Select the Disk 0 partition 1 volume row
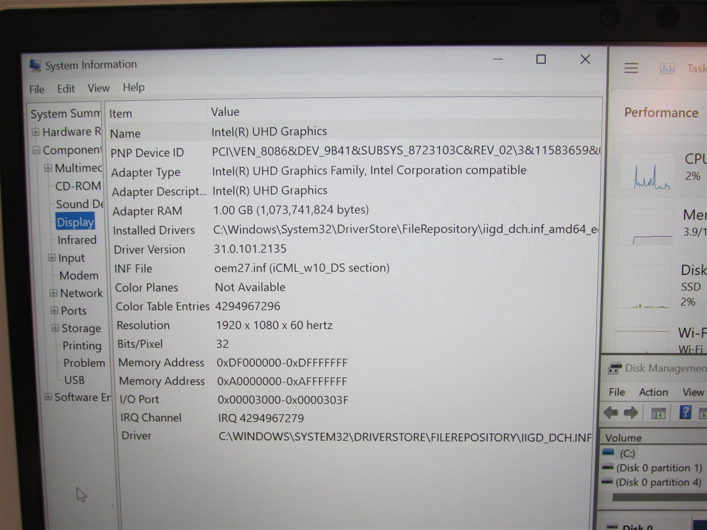The width and height of the screenshot is (707, 530). pos(654,468)
